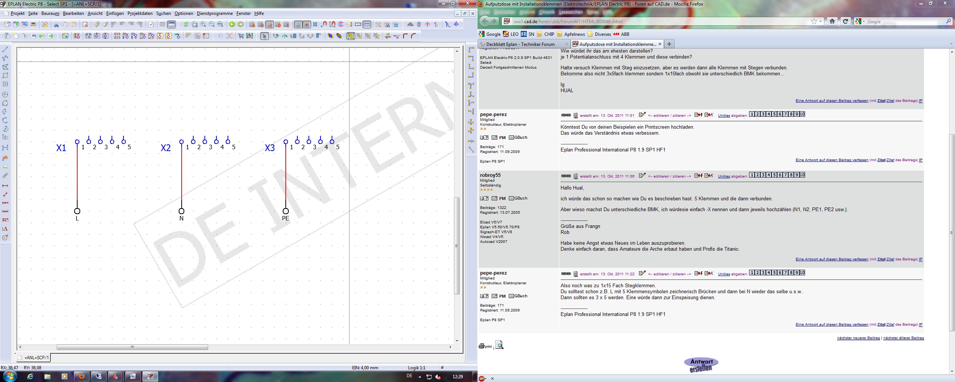This screenshot has width=955, height=382.
Task: Click the green forward arrow in EPLAN toolbar
Action: pyautogui.click(x=241, y=25)
